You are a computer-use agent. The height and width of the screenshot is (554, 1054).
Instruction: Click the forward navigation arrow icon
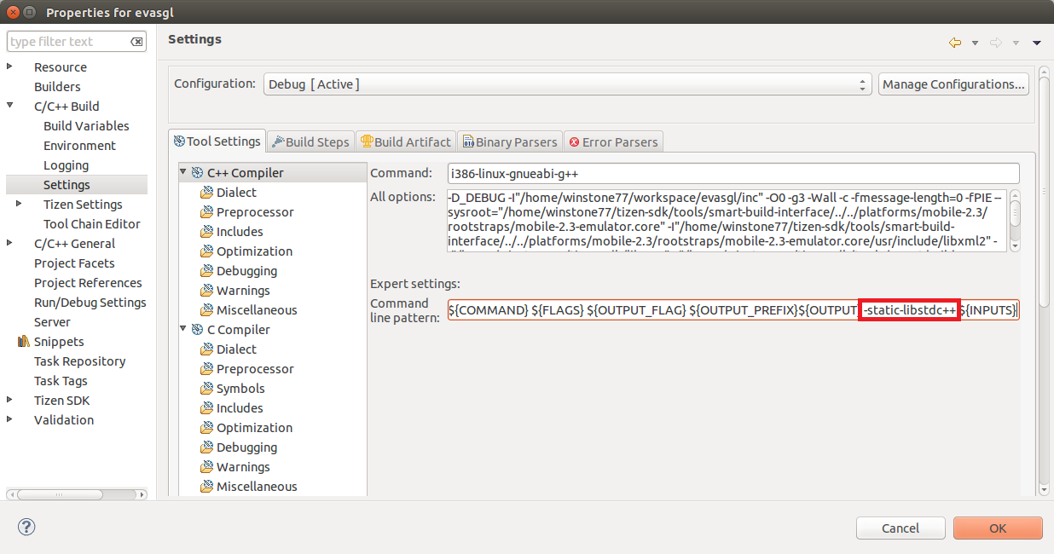[995, 43]
